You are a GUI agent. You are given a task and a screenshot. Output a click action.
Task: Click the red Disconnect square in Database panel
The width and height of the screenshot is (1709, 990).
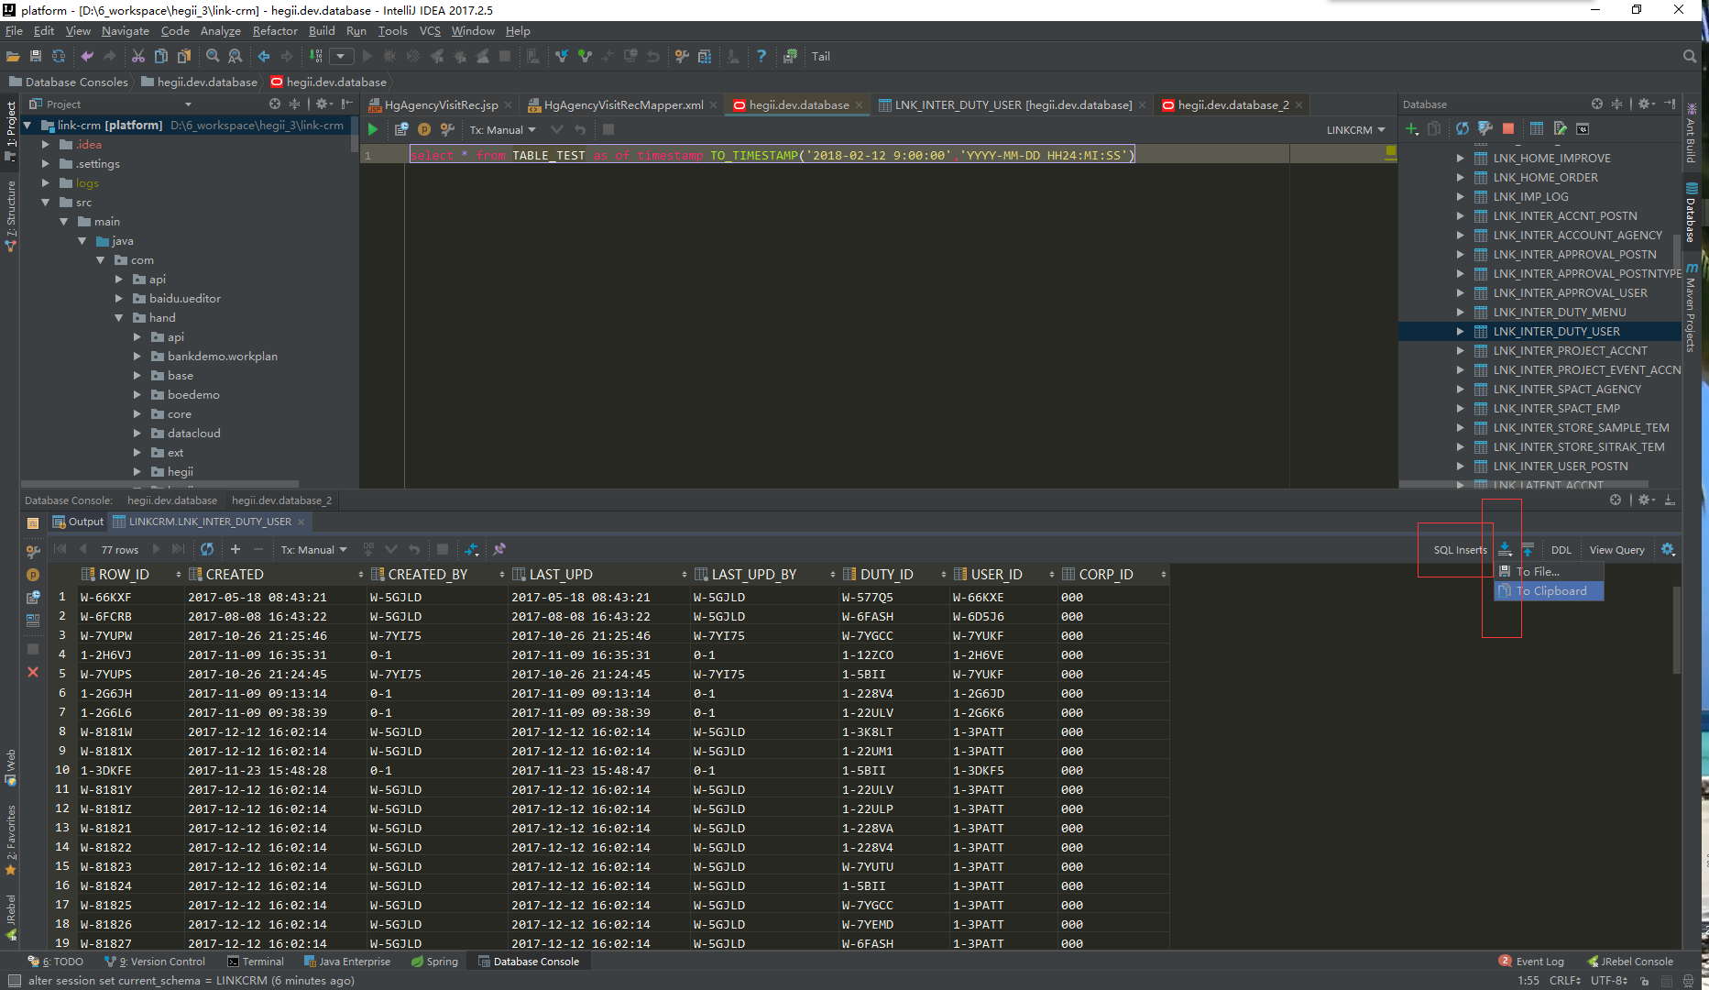coord(1508,129)
